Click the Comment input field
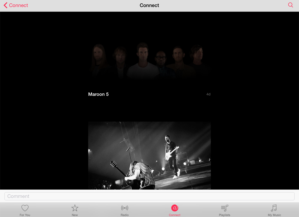This screenshot has width=299, height=217. (x=149, y=196)
